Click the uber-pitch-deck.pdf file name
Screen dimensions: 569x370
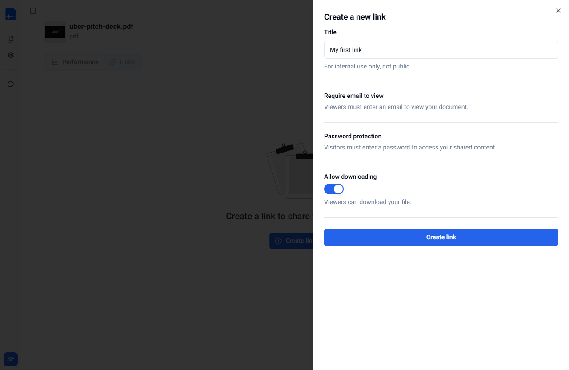[101, 26]
